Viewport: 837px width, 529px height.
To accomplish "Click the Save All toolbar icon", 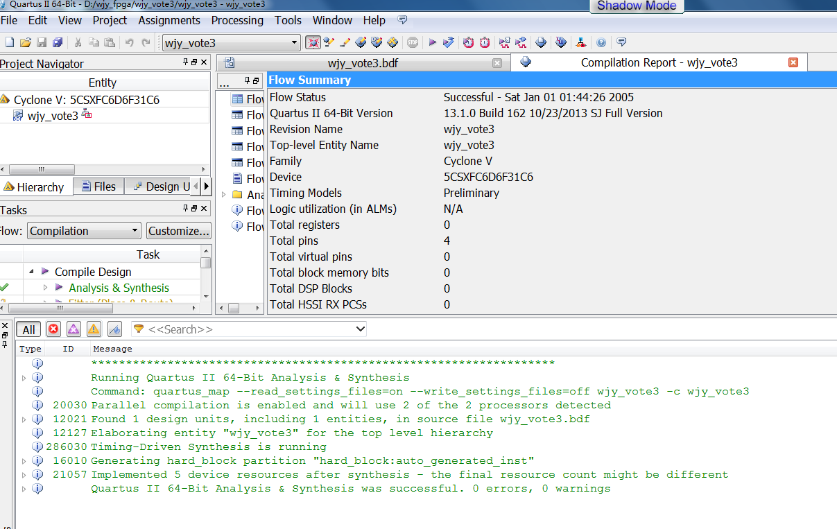I will pos(57,43).
